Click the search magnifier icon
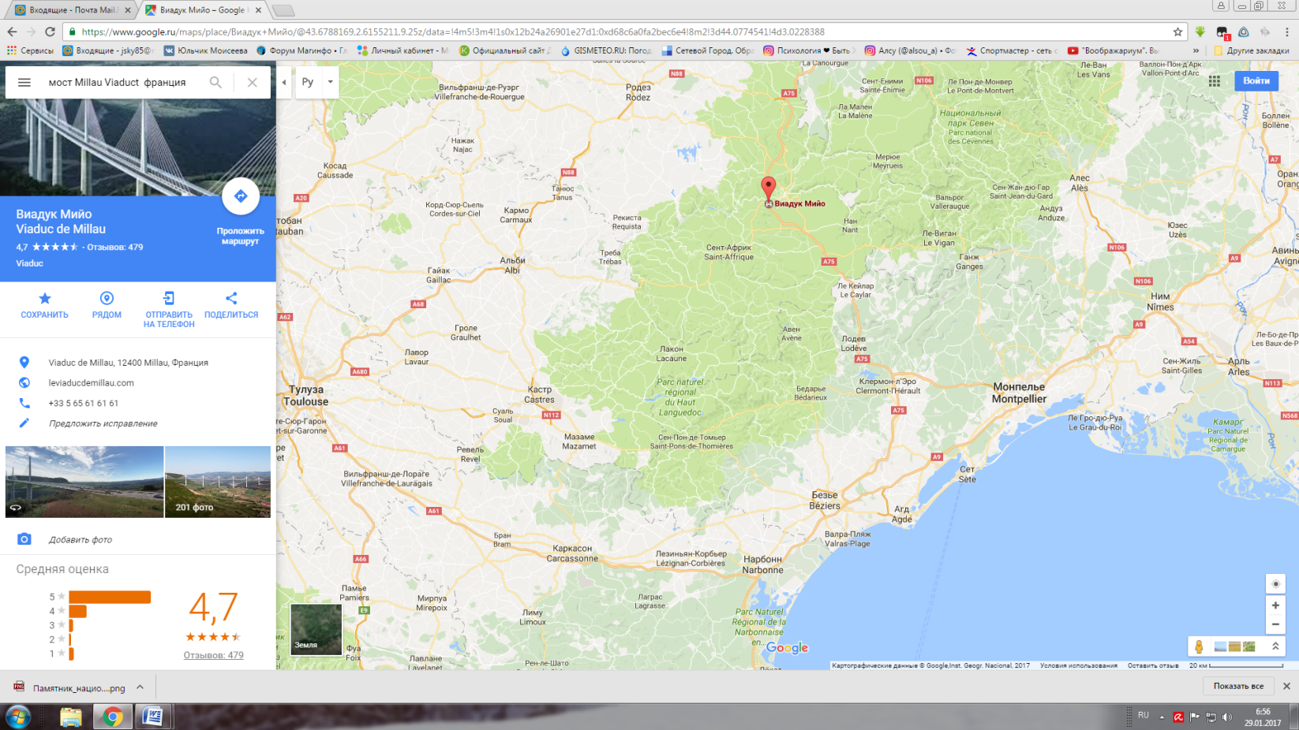Image resolution: width=1299 pixels, height=730 pixels. 215,82
